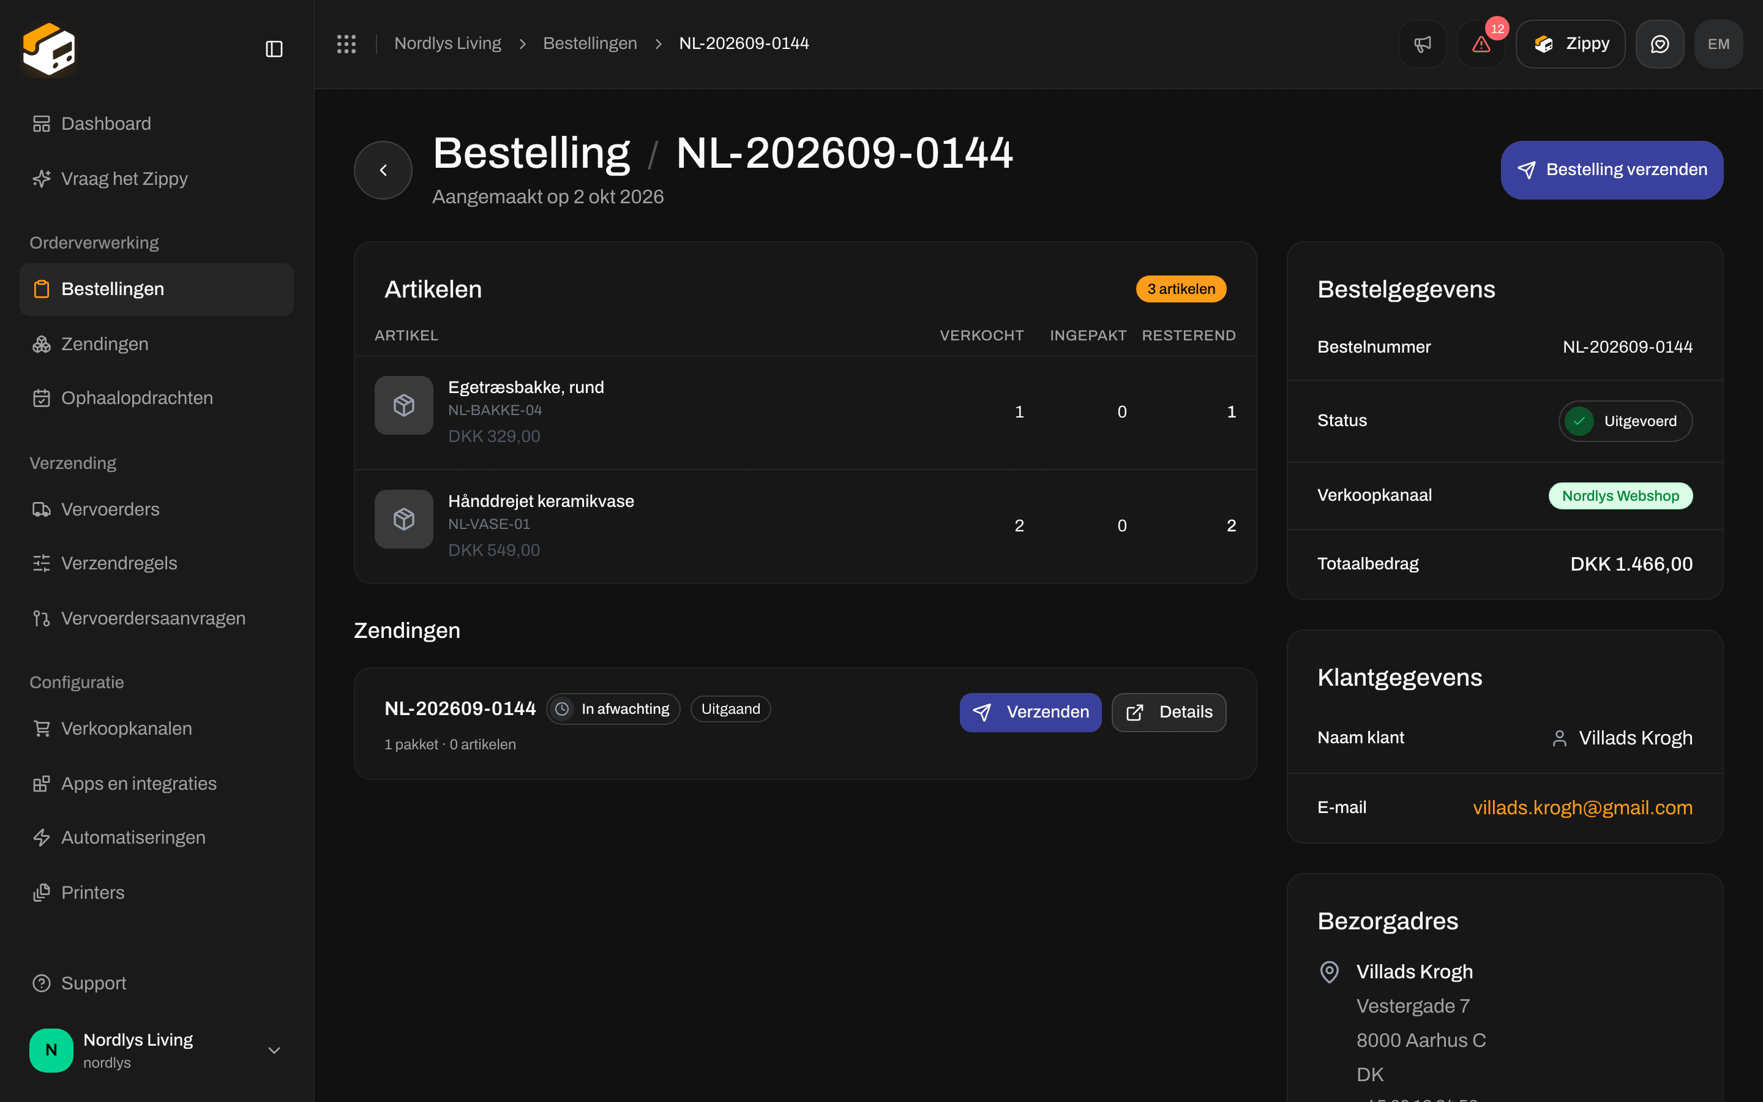Click the Support help circle icon
1763x1102 pixels.
click(42, 983)
